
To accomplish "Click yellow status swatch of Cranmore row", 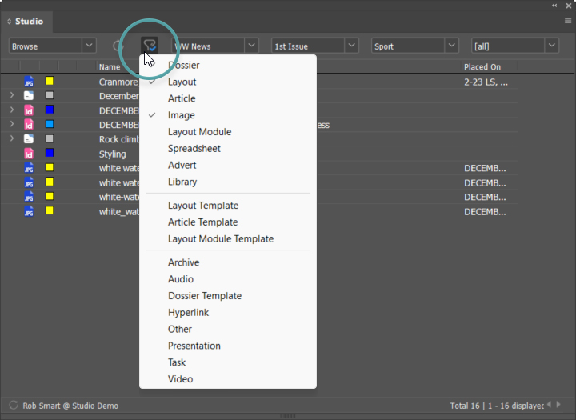I will tap(50, 81).
